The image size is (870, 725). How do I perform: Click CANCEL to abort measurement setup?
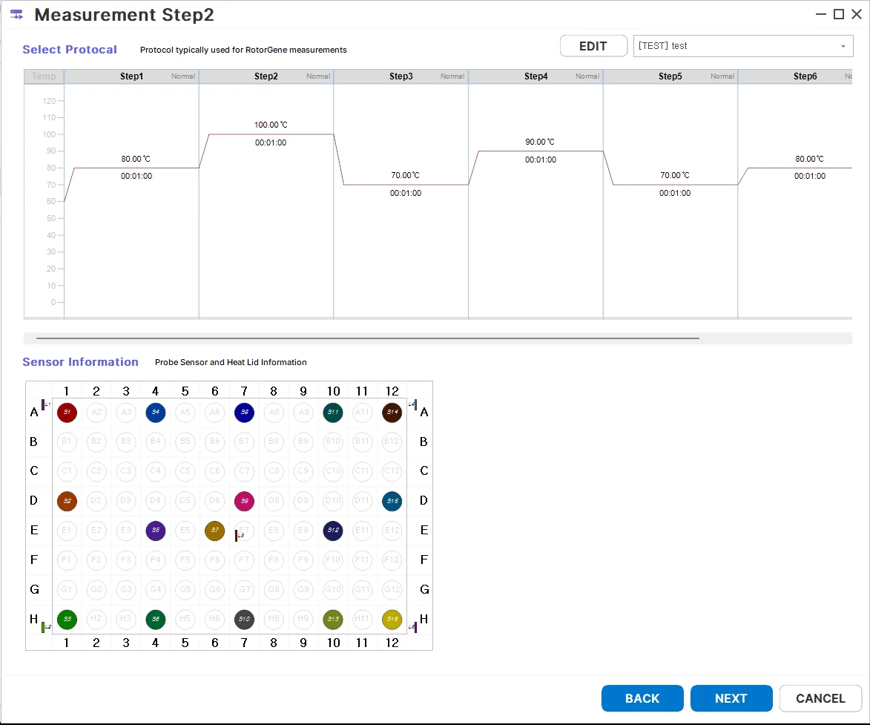pos(820,698)
